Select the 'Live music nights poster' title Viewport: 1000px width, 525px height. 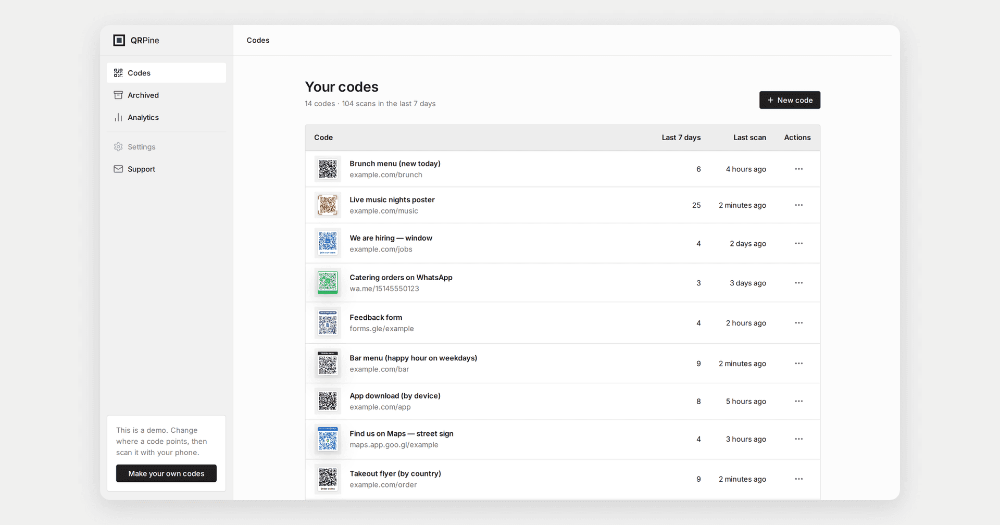392,199
